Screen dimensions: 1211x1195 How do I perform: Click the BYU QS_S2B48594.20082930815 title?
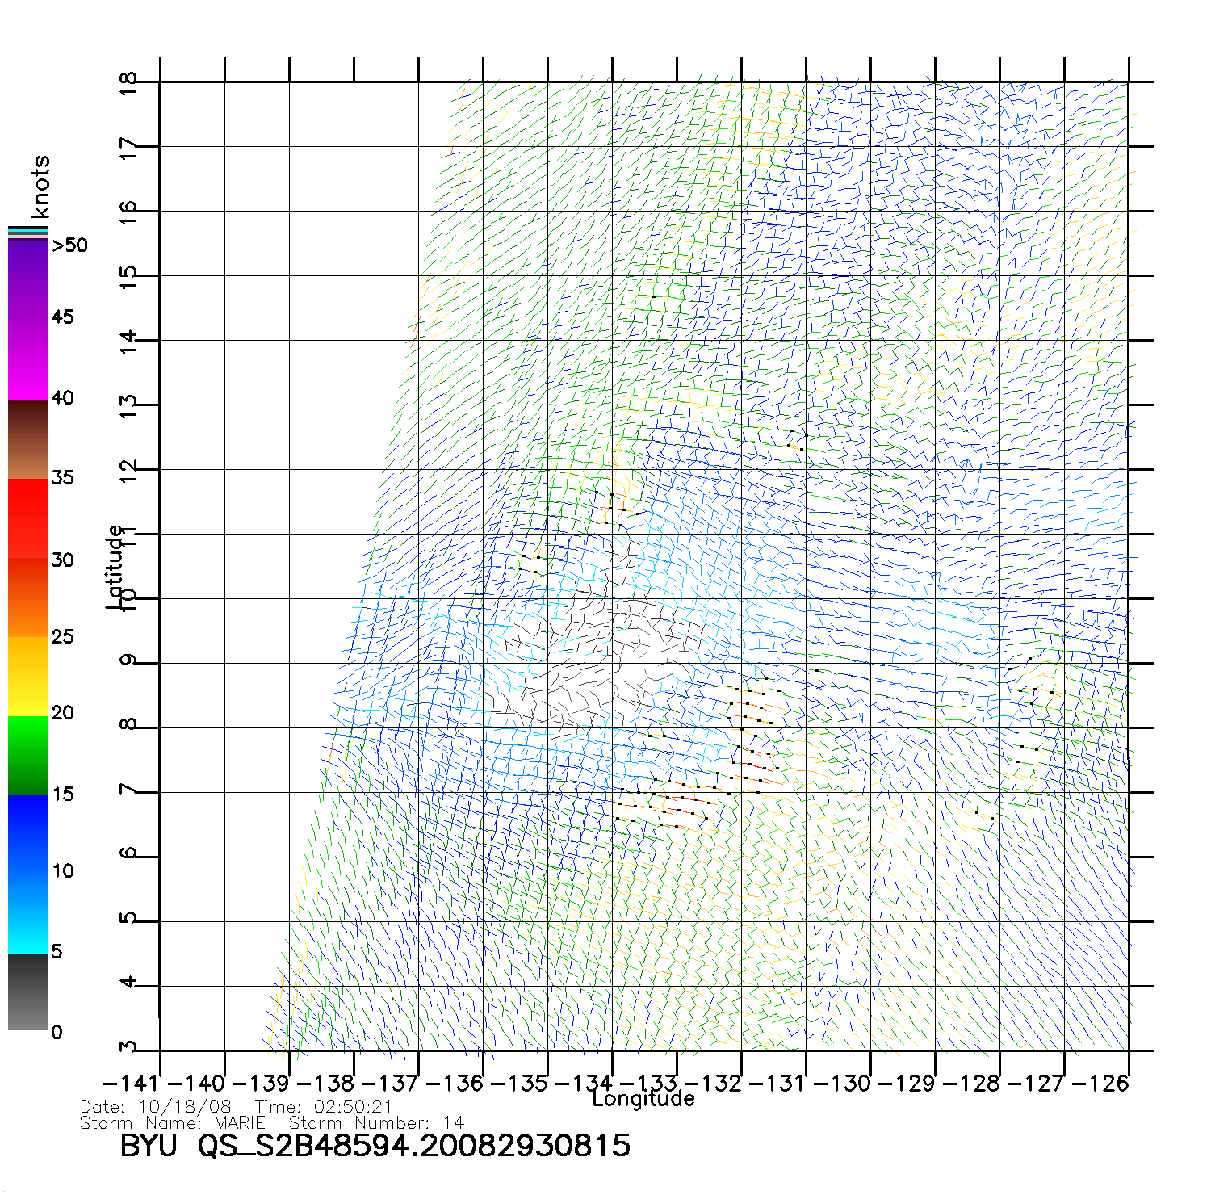tap(375, 1146)
